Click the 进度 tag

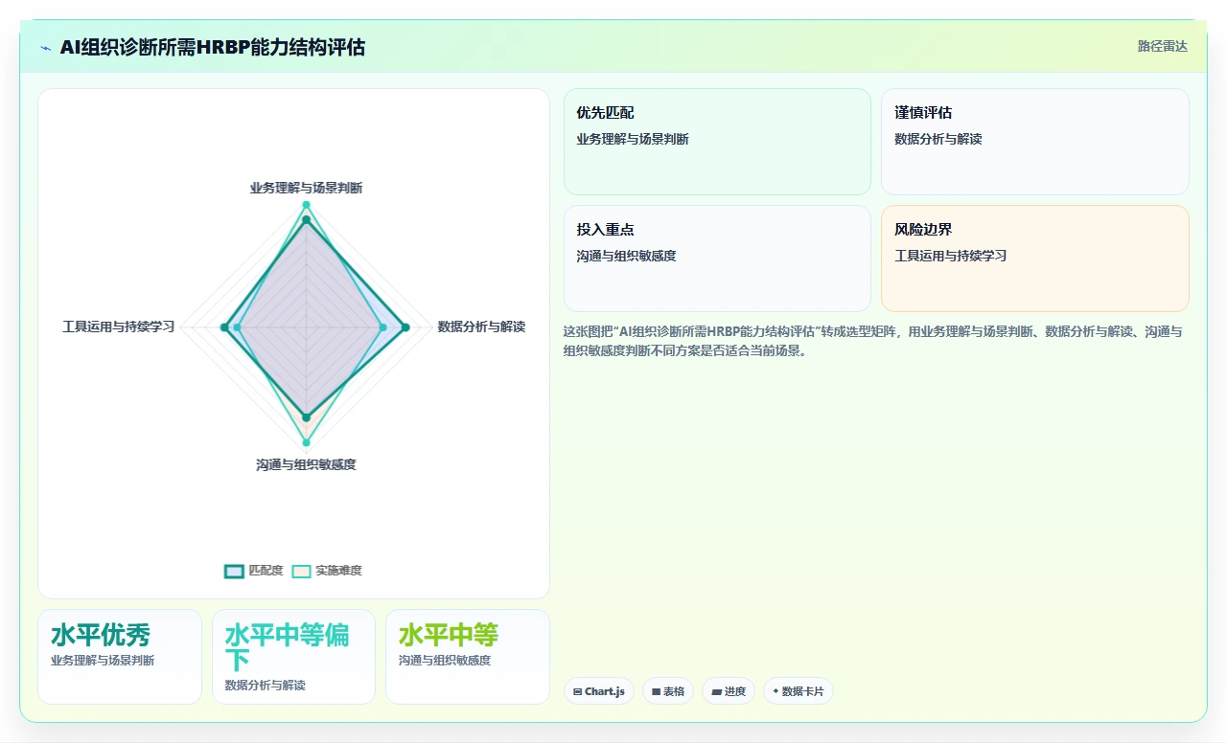[x=729, y=691]
